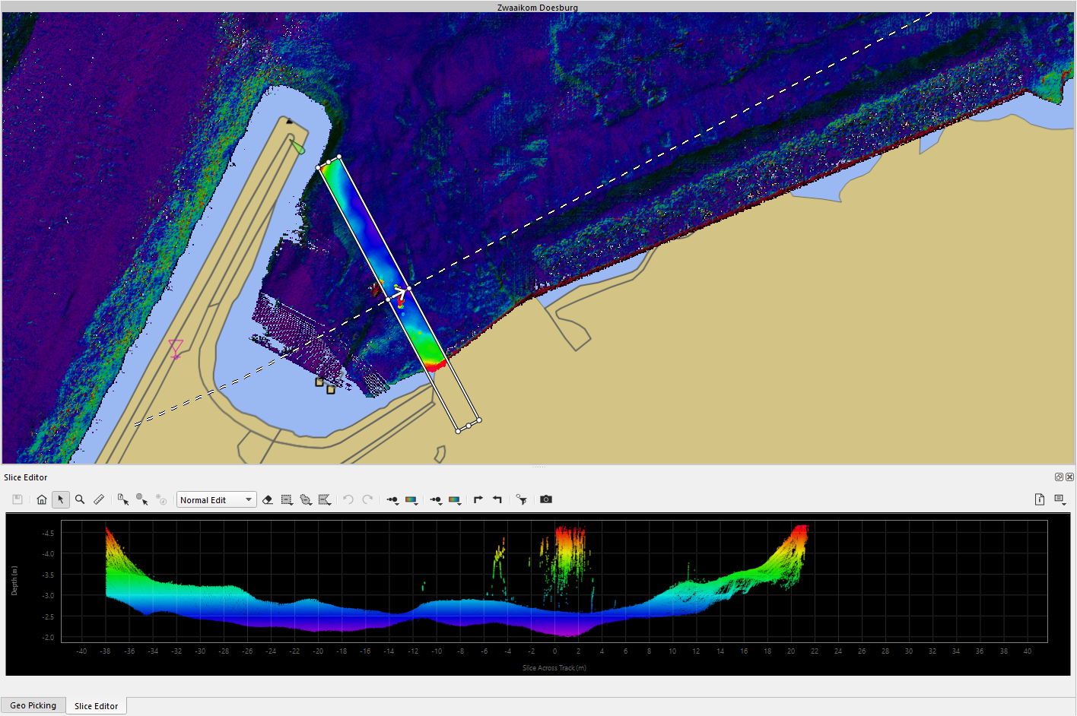Click the rotate slice right arrow icon
Screen dimensions: 1077x716
tap(478, 499)
